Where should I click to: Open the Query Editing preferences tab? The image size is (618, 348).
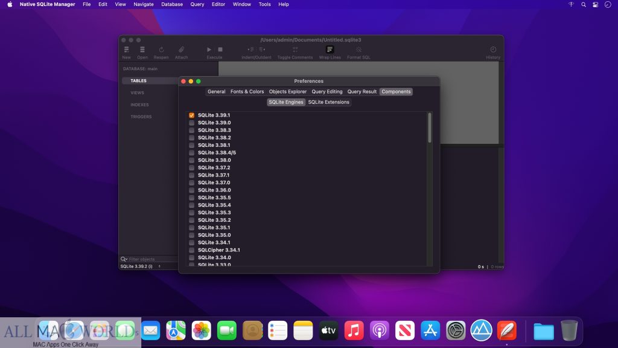point(327,92)
